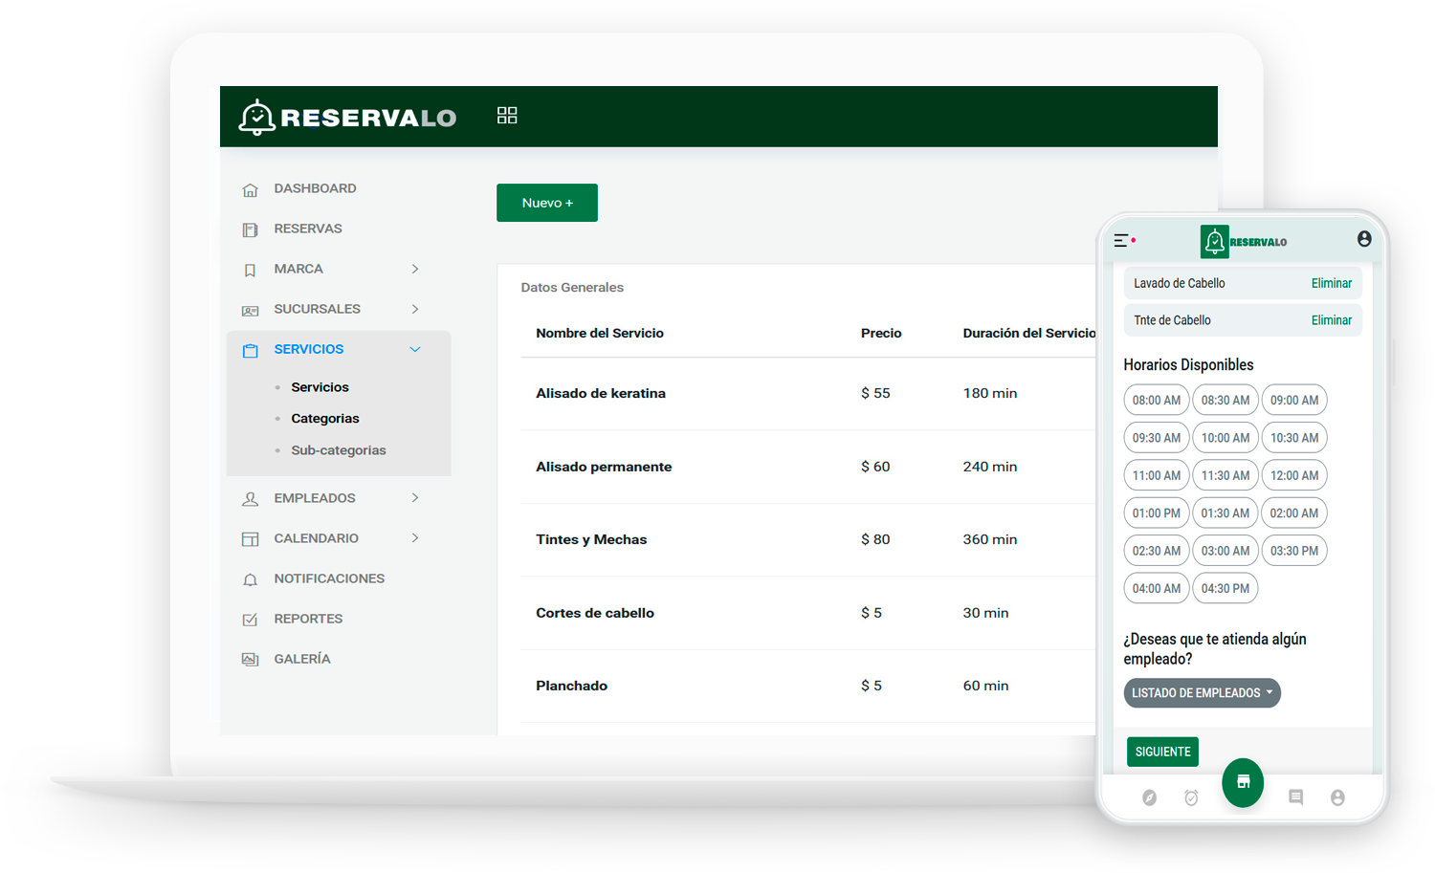Tap the compass explore icon in mobile nav
Screen dimensions: 1435x873
[1149, 797]
